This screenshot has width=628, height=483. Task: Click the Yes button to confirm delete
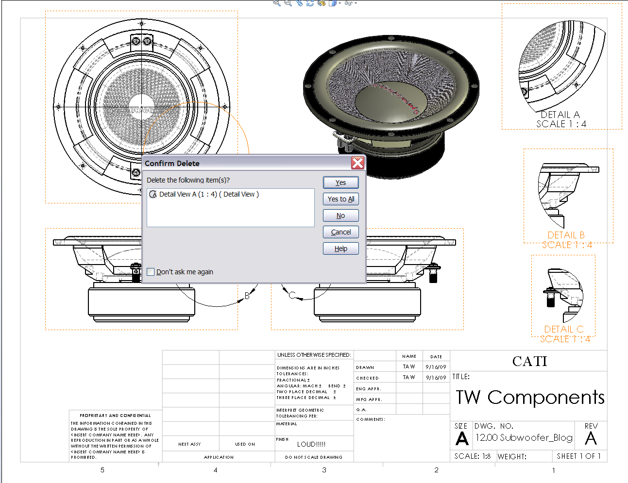340,183
